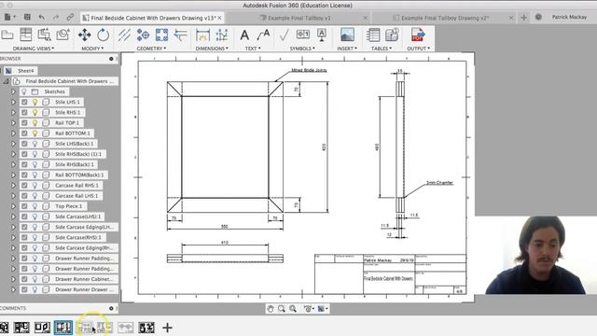
Task: Select the Center Mark tool
Action: (x=143, y=35)
